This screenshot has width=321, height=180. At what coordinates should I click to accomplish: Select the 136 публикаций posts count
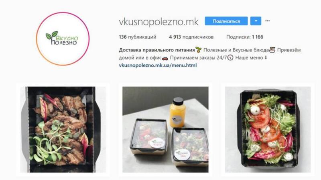click(x=137, y=37)
